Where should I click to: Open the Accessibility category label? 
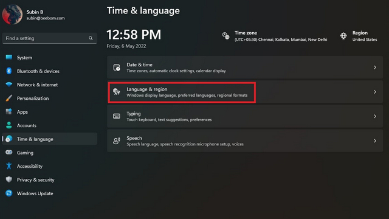pyautogui.click(x=30, y=166)
